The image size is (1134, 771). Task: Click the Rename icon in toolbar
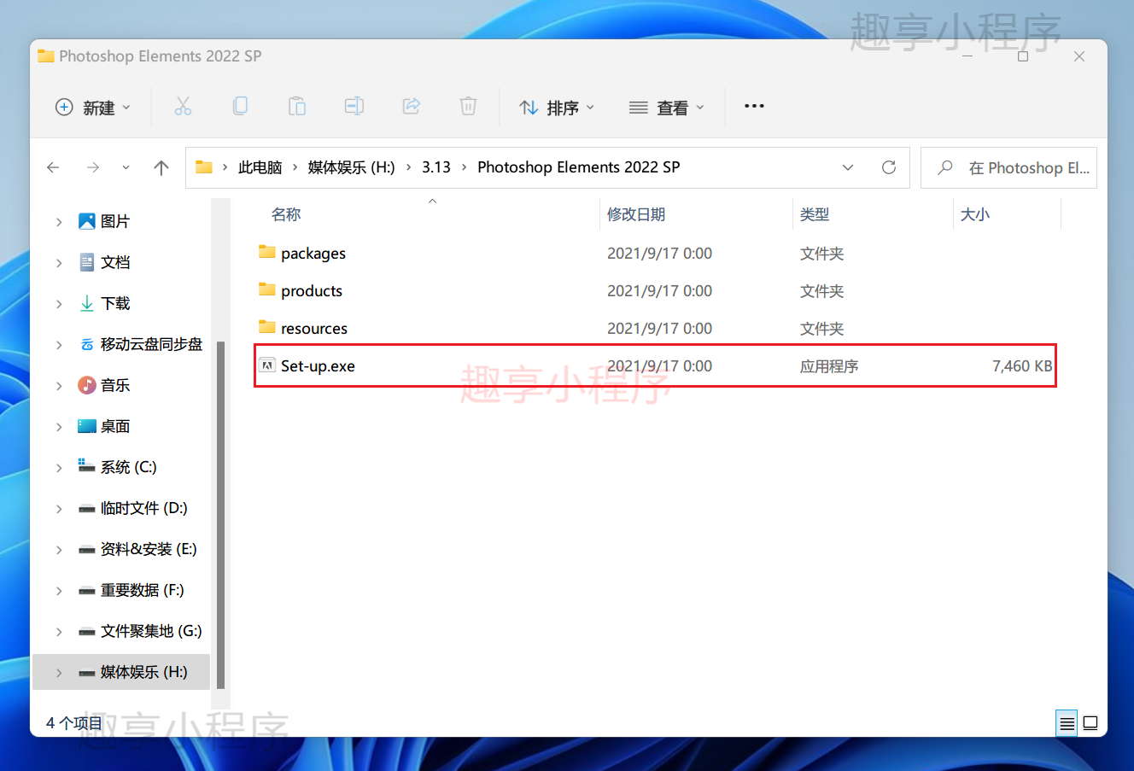pyautogui.click(x=354, y=107)
